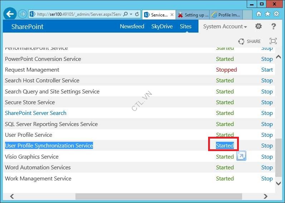This screenshot has height=203, width=285.
Task: Stop SQL Server Reporting Services Service
Action: (x=267, y=124)
